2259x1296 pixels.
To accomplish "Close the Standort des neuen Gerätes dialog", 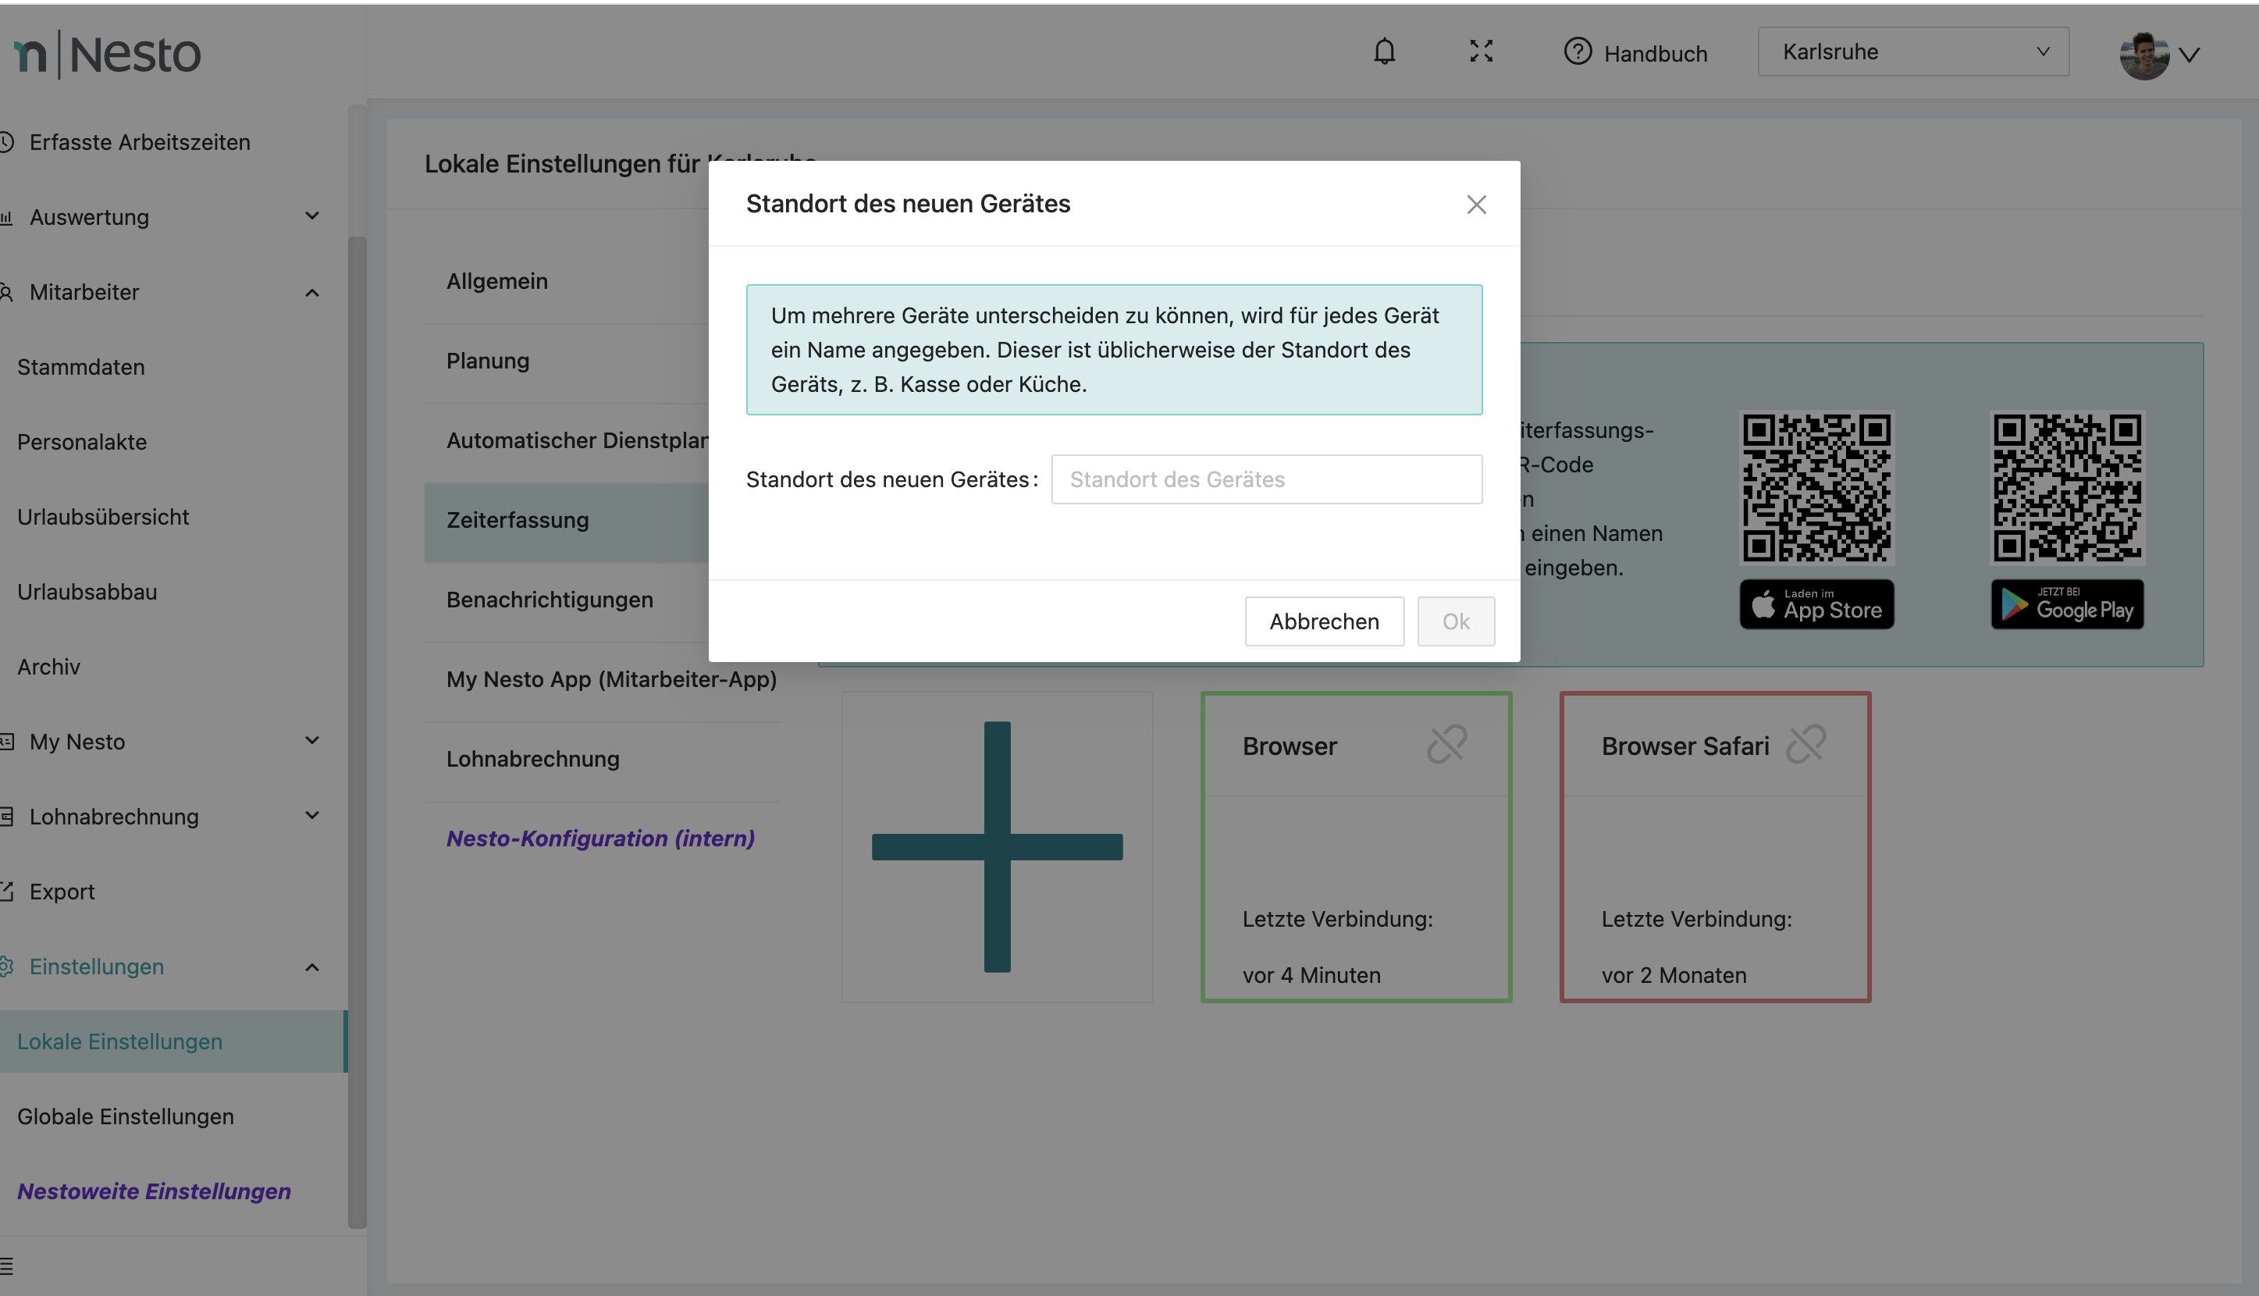I will point(1476,205).
